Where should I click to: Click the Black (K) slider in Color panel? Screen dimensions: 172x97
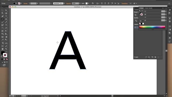pyautogui.click(x=153, y=20)
